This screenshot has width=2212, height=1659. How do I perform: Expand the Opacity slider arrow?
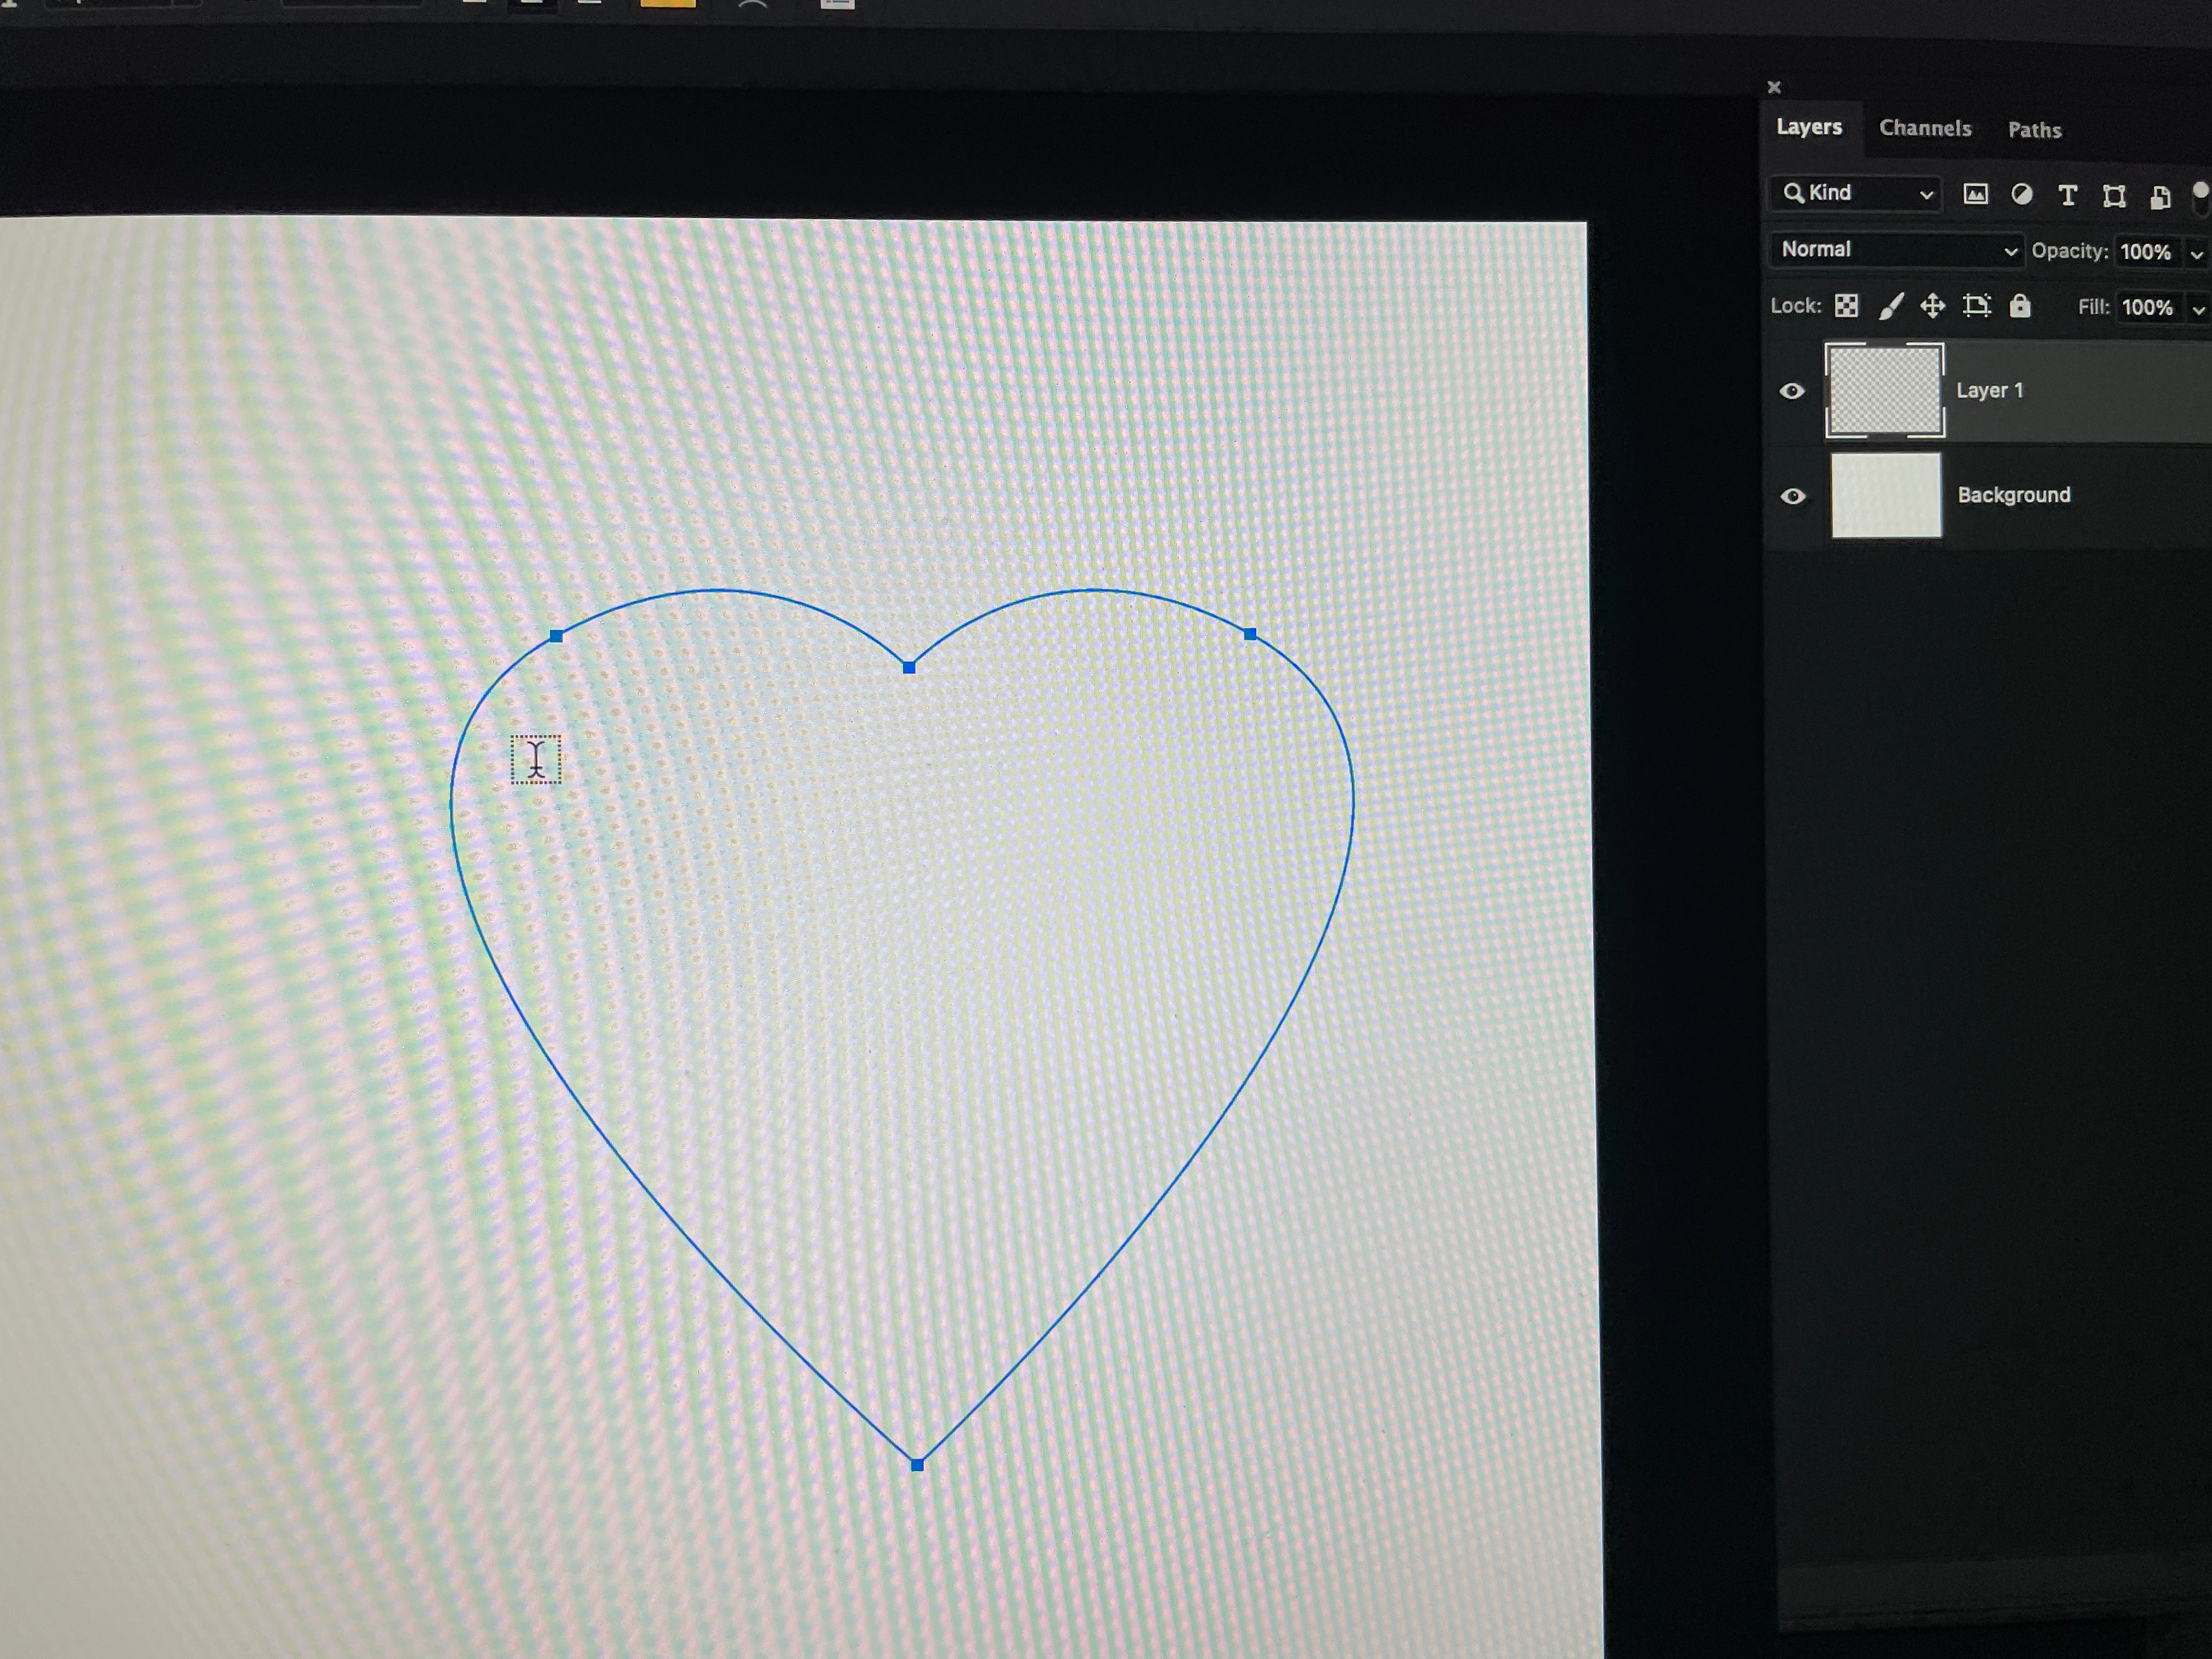(2196, 254)
